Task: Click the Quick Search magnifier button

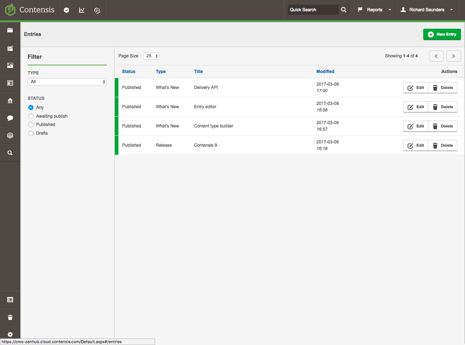Action: click(343, 10)
